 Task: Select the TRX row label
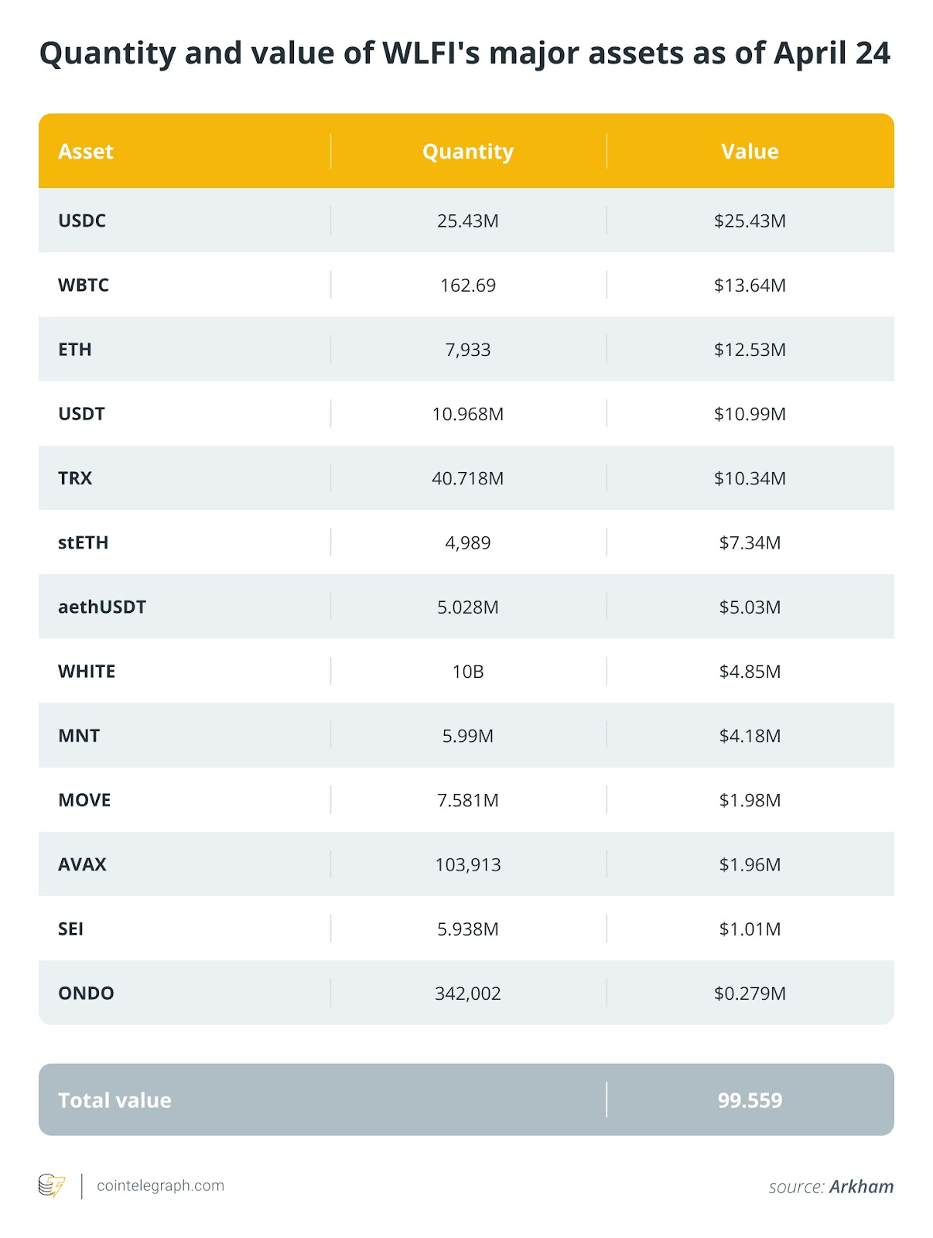pos(75,478)
